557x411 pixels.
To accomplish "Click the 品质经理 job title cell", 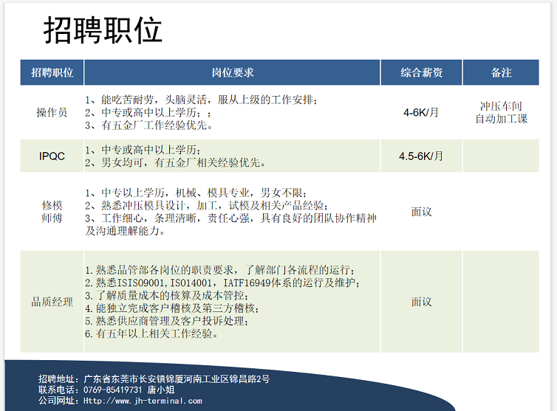I will point(52,302).
